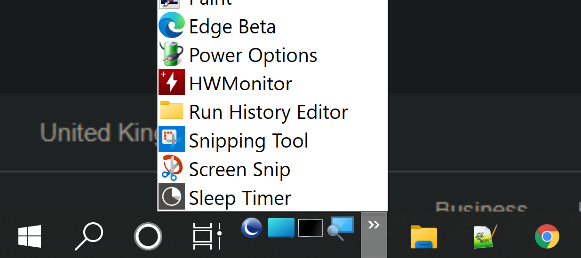Open taskbar Search magnifier
581x258 pixels.
(88, 236)
